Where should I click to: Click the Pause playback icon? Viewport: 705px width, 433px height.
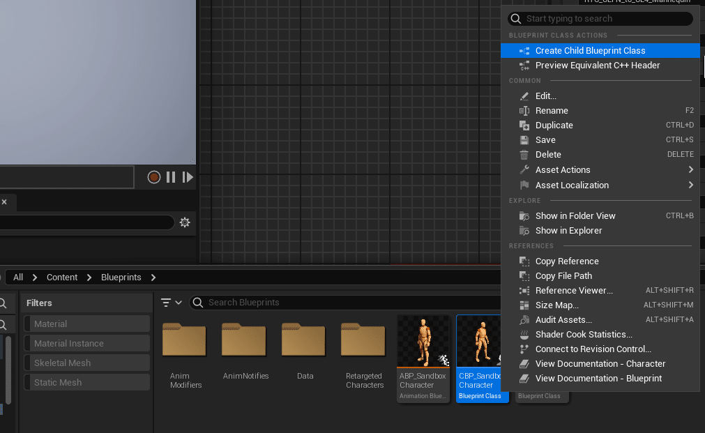[171, 176]
